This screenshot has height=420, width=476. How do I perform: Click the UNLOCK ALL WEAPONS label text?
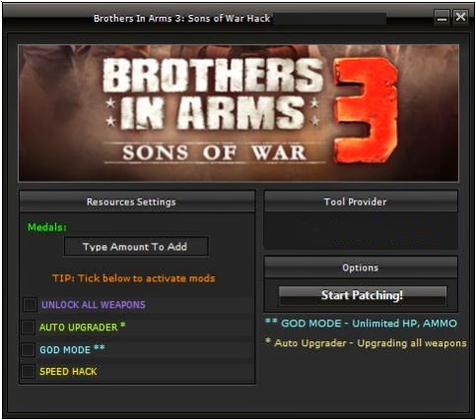(94, 305)
